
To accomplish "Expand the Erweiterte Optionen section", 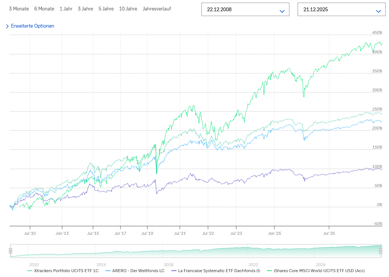I will (32, 26).
